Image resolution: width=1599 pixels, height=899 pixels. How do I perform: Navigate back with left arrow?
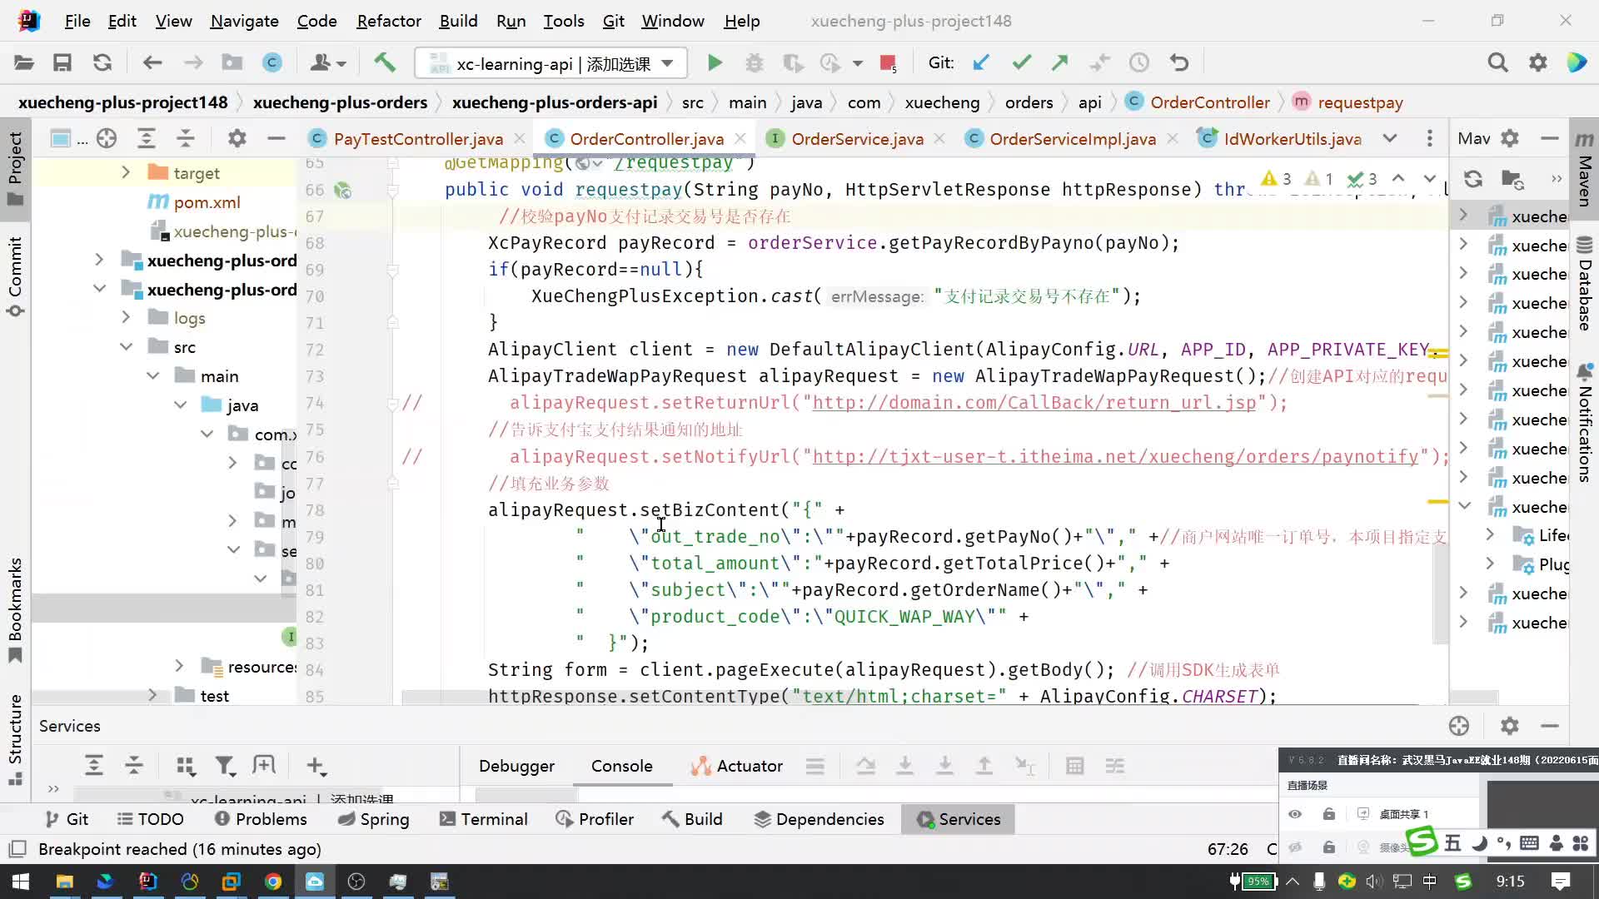click(152, 62)
